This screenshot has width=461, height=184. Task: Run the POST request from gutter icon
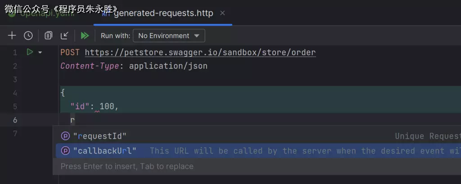(30, 52)
